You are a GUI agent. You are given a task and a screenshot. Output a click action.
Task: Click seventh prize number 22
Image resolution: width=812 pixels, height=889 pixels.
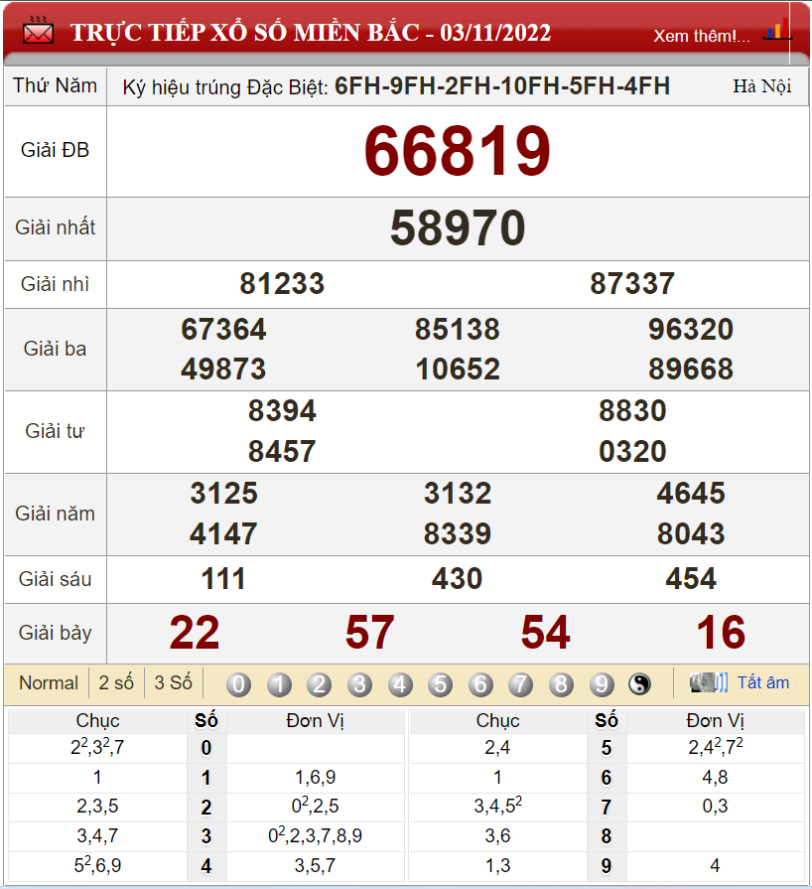click(x=195, y=633)
